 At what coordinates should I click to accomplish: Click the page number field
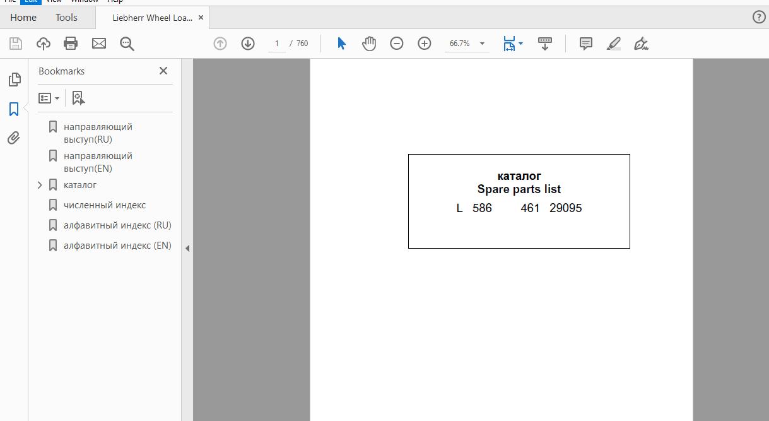point(276,44)
